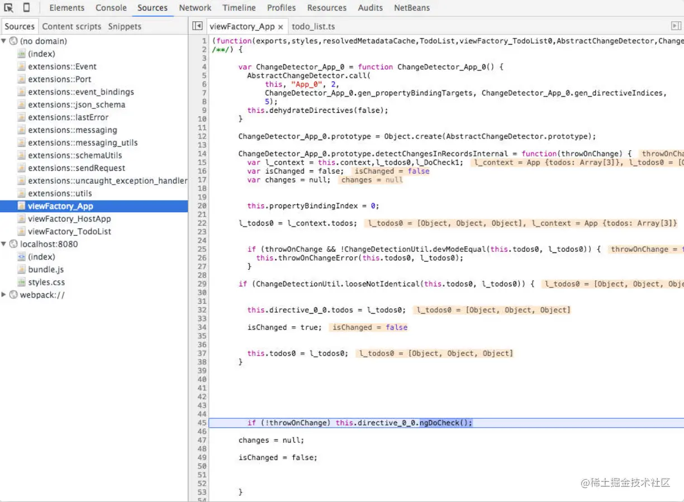Click the 'changes = null' inline value on line 17
684x502 pixels.
pyautogui.click(x=371, y=180)
